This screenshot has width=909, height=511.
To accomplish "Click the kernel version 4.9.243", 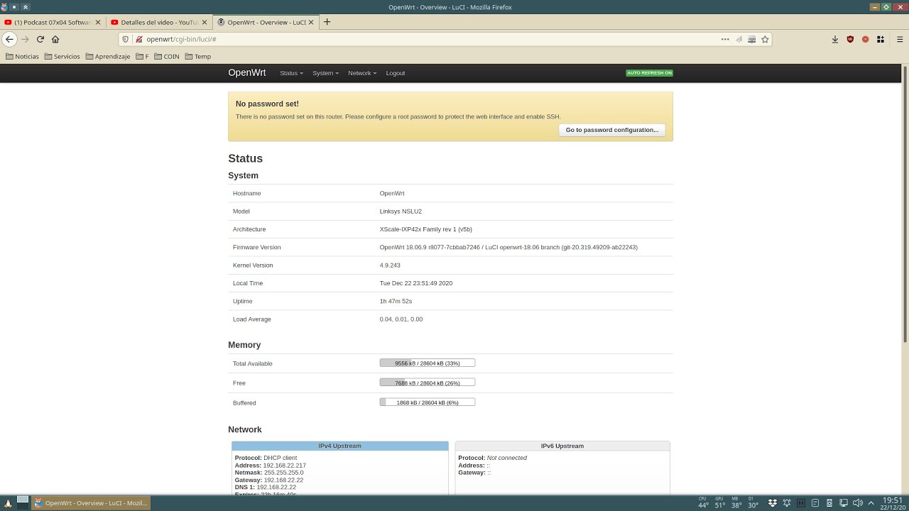I will (390, 265).
